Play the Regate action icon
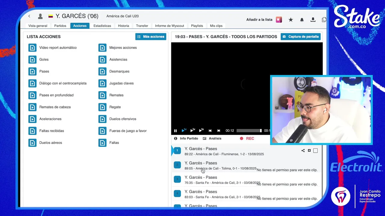Image resolution: width=385 pixels, height=216 pixels. tap(103, 107)
